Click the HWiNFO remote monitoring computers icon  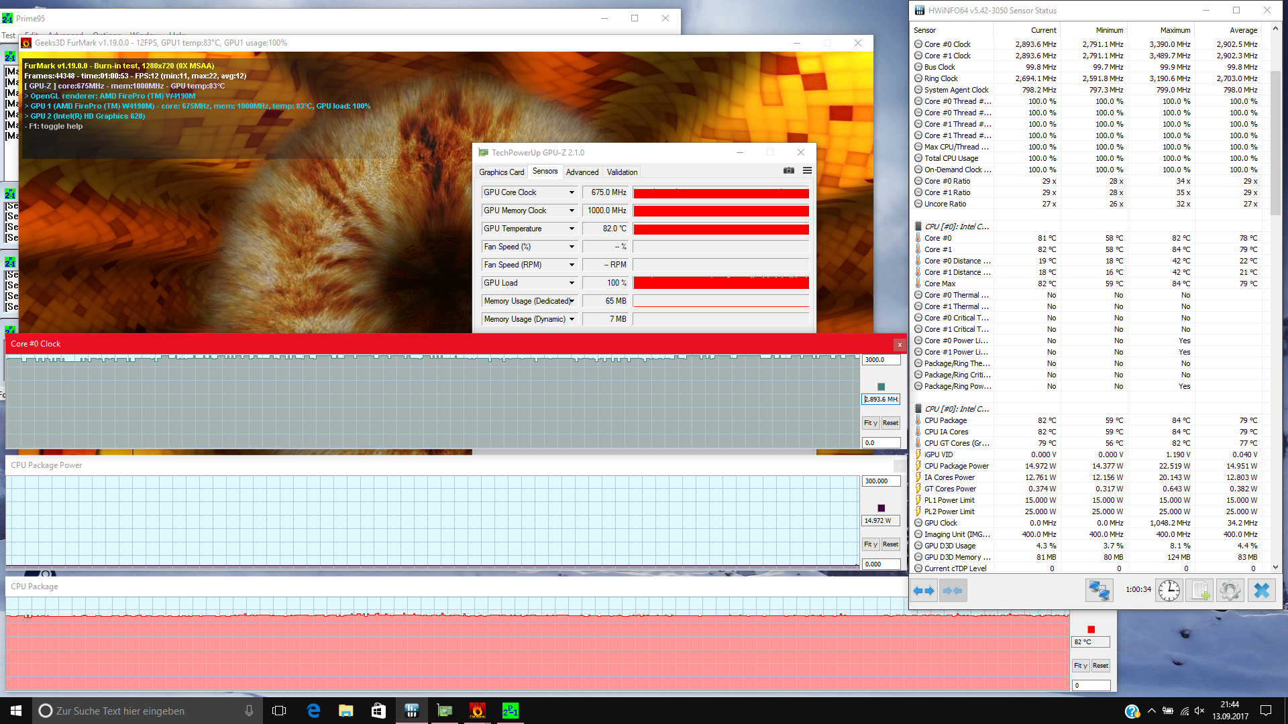click(x=1099, y=591)
